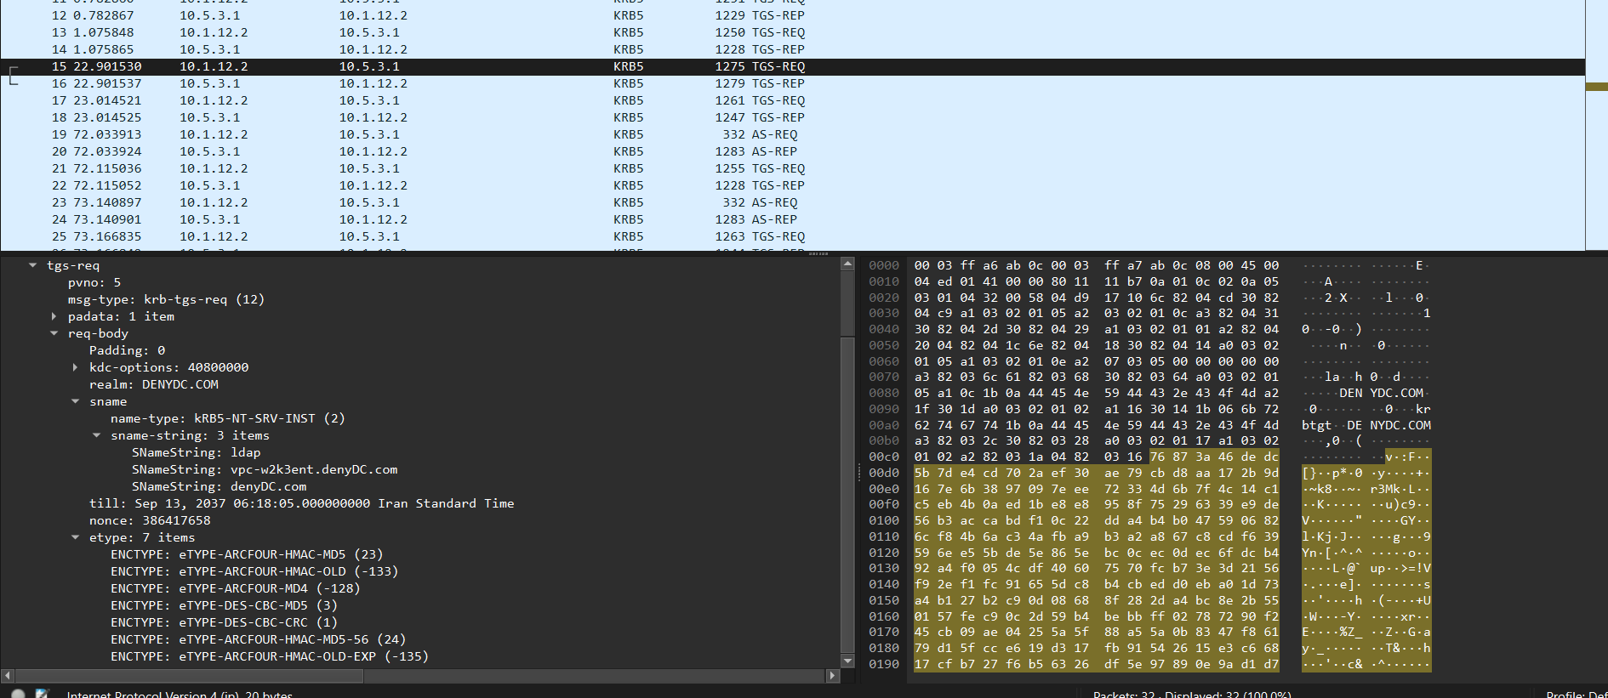This screenshot has width=1608, height=698.
Task: Select ENCTYPE eTYPE-DES-CBC-CRC (1) entry
Action: pyautogui.click(x=224, y=622)
